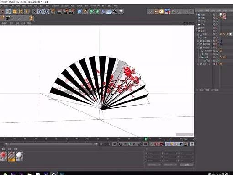Click the orange tag on last object row

click(221, 64)
